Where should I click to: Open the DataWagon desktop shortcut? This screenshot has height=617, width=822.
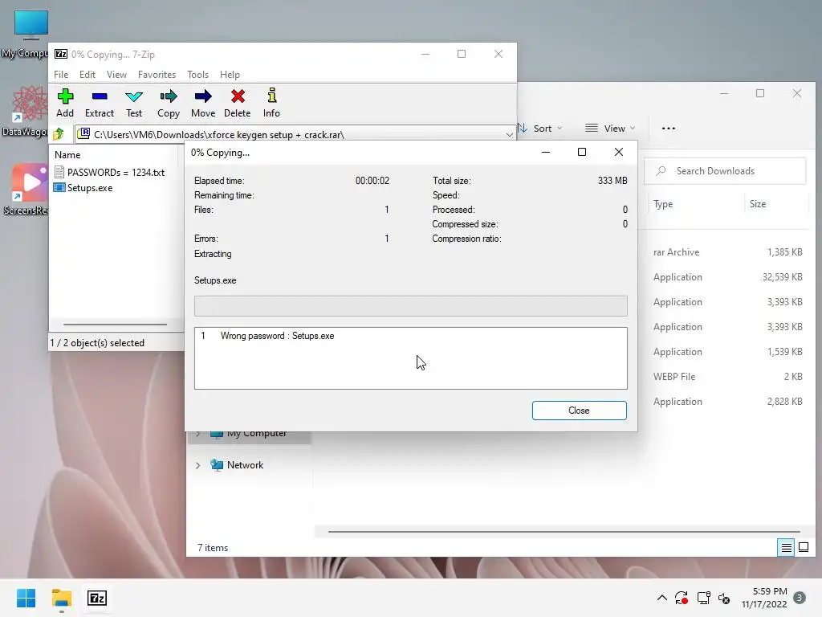[x=26, y=112]
